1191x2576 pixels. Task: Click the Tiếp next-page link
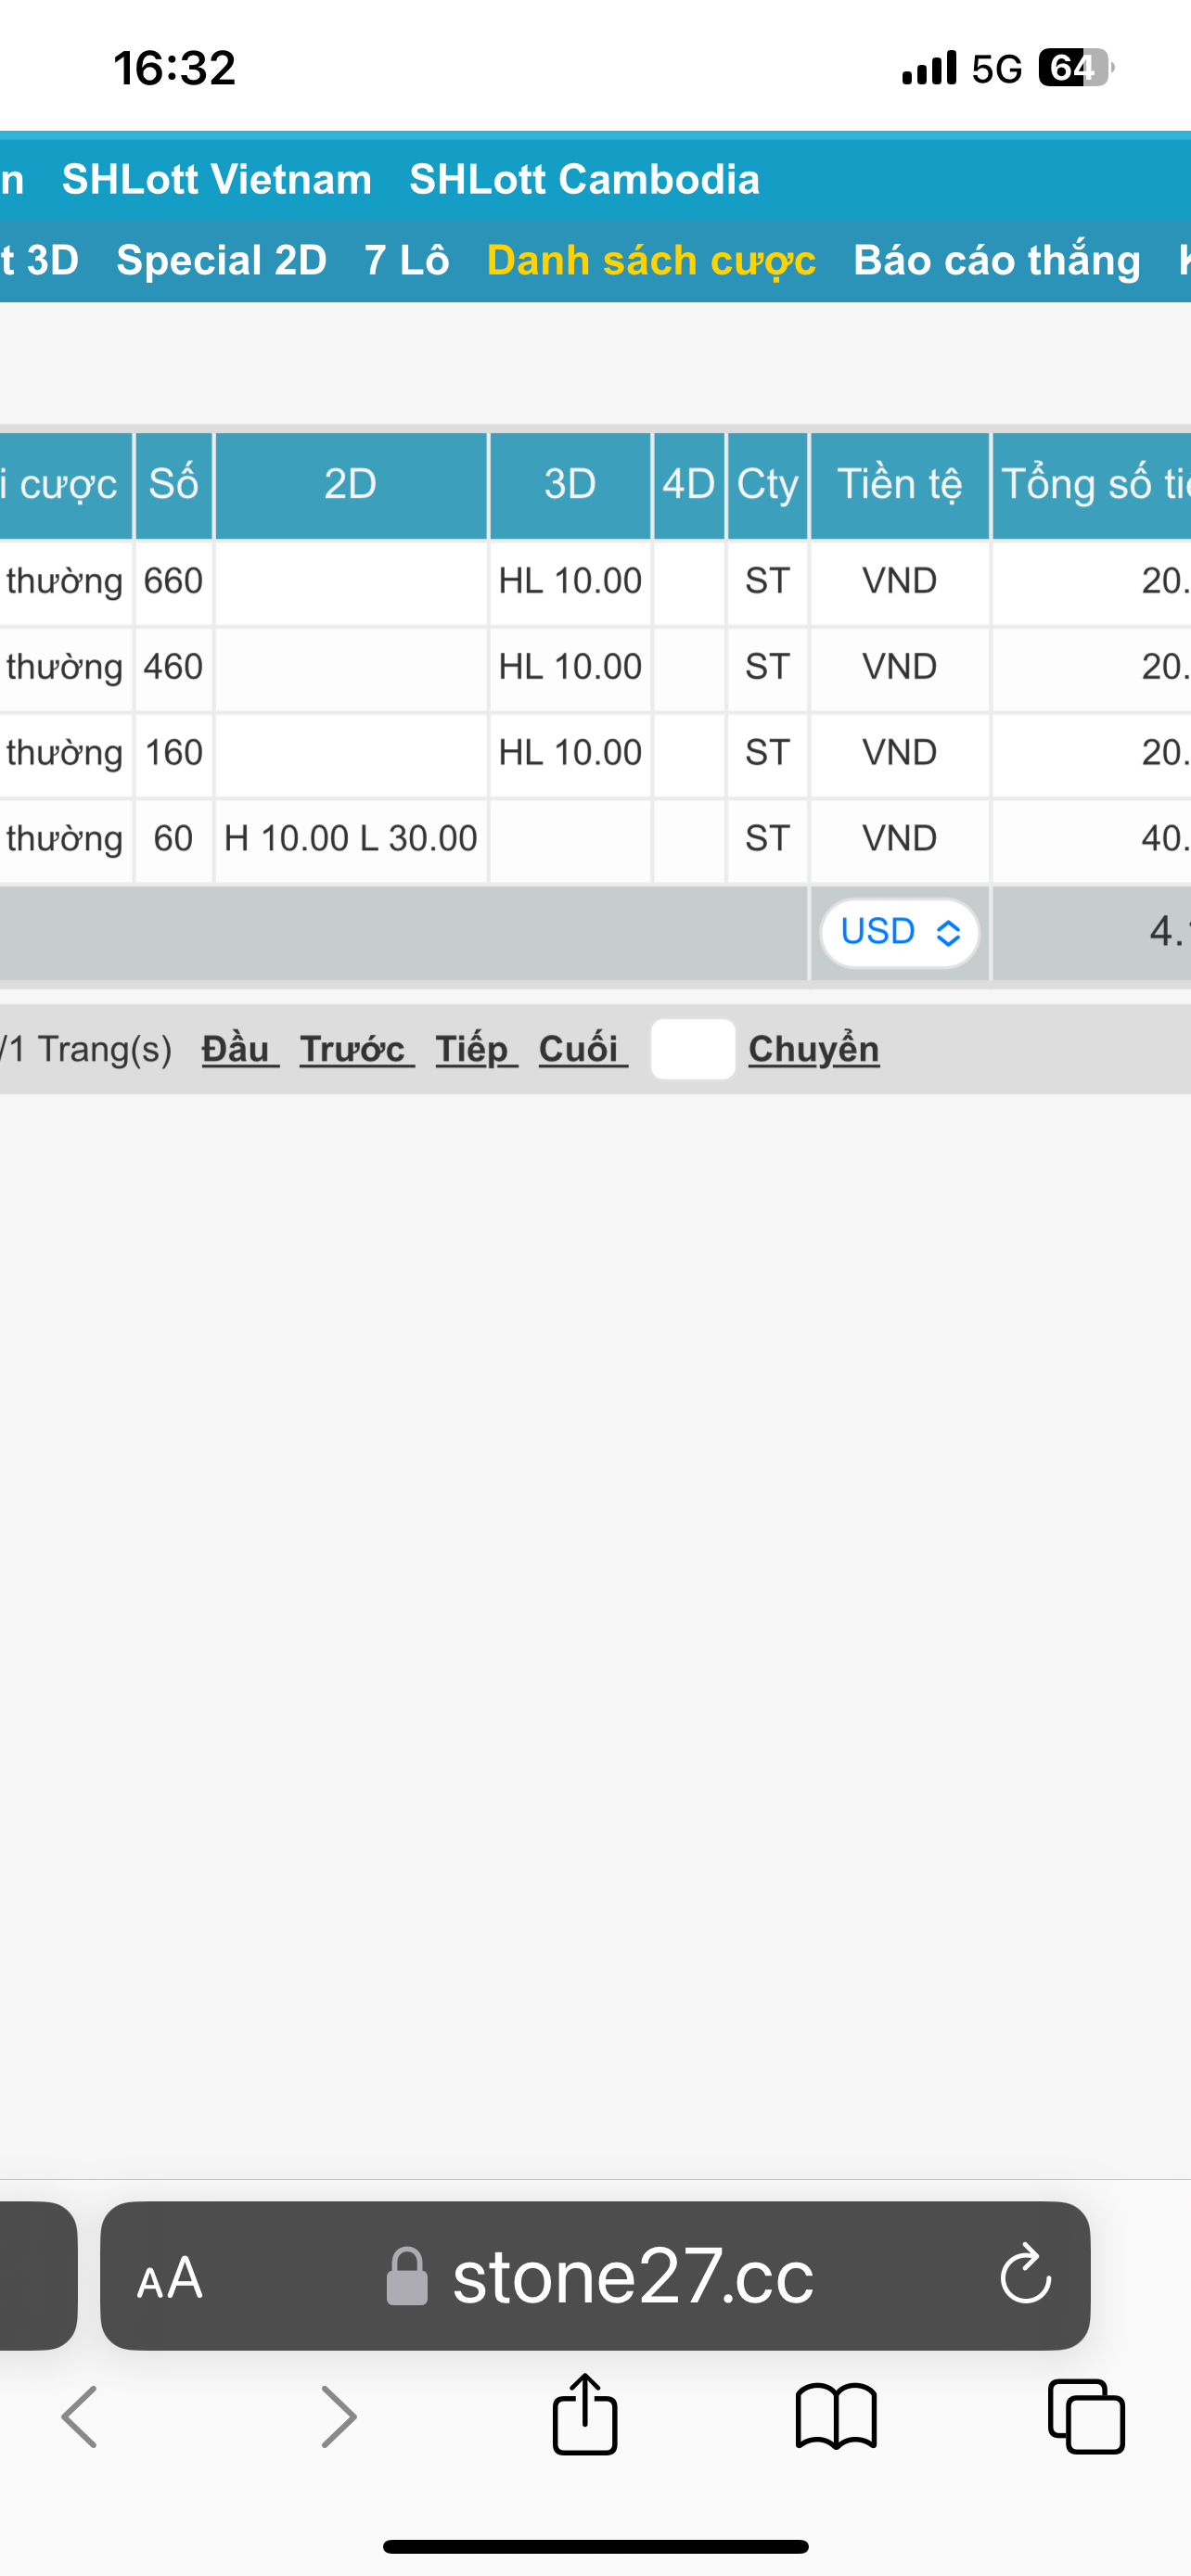click(474, 1049)
